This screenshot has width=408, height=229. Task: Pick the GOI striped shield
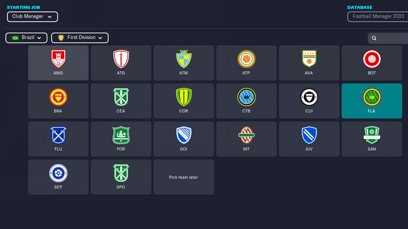click(184, 135)
